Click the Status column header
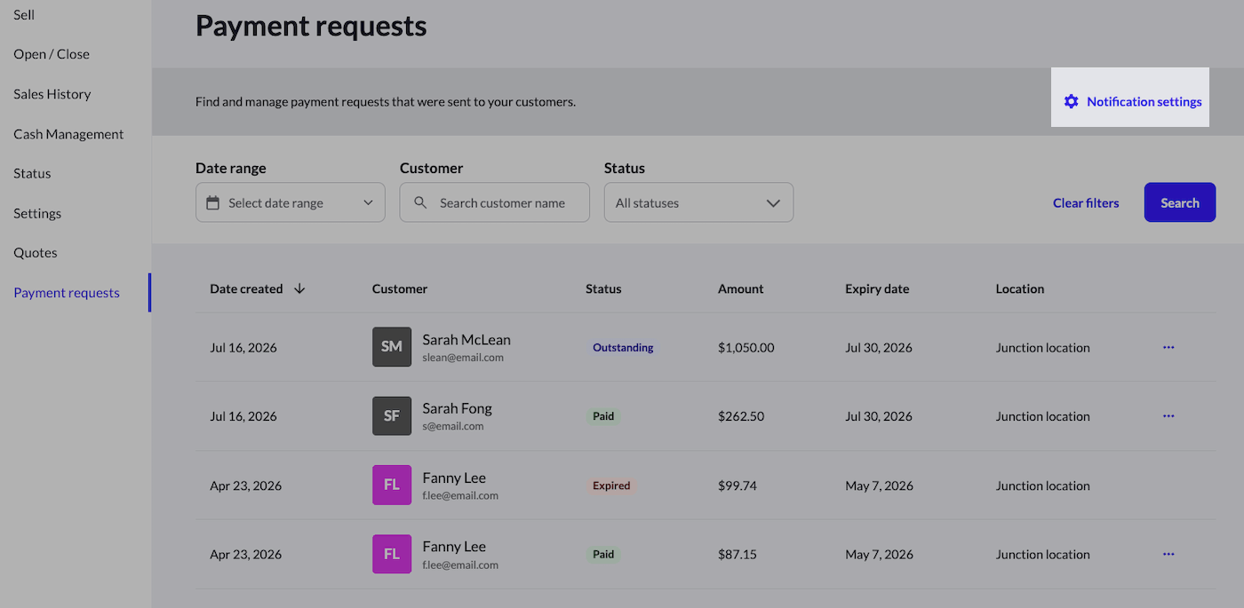The width and height of the screenshot is (1244, 608). pyautogui.click(x=603, y=288)
